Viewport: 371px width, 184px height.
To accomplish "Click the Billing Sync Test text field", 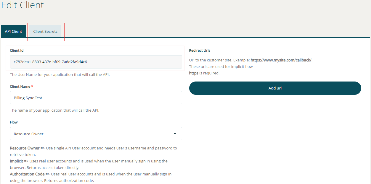I will click(x=96, y=97).
